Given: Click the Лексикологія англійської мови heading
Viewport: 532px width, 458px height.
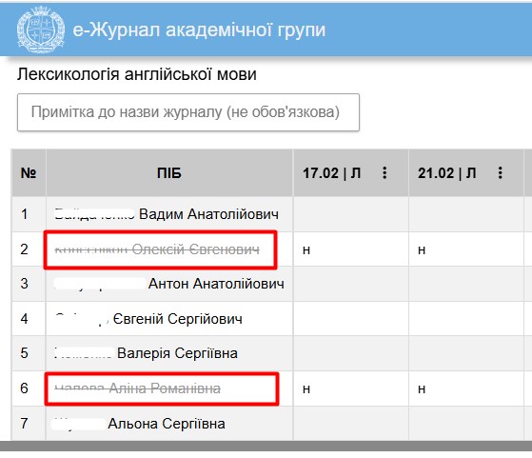Looking at the screenshot, I should [137, 74].
